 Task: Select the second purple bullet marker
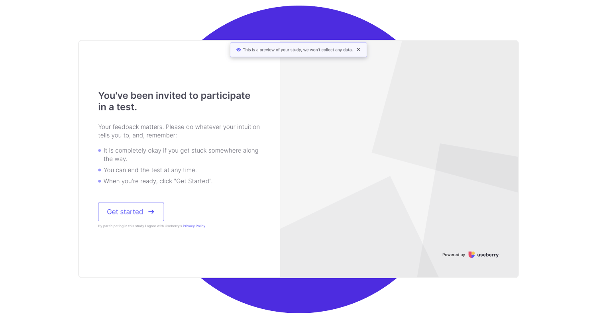[99, 170]
